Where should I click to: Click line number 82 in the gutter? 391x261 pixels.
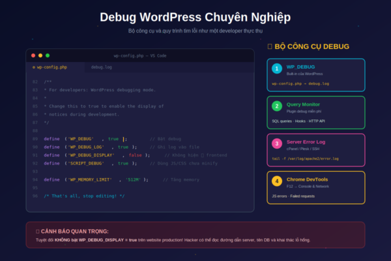[x=35, y=82]
